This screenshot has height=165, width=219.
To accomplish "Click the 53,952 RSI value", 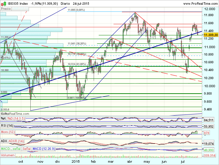I will [209, 127].
